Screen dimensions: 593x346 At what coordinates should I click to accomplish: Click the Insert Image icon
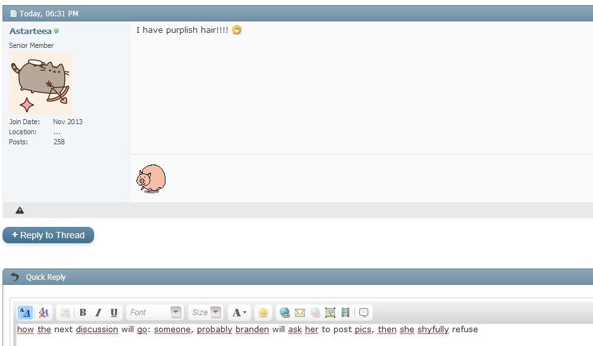tap(330, 313)
